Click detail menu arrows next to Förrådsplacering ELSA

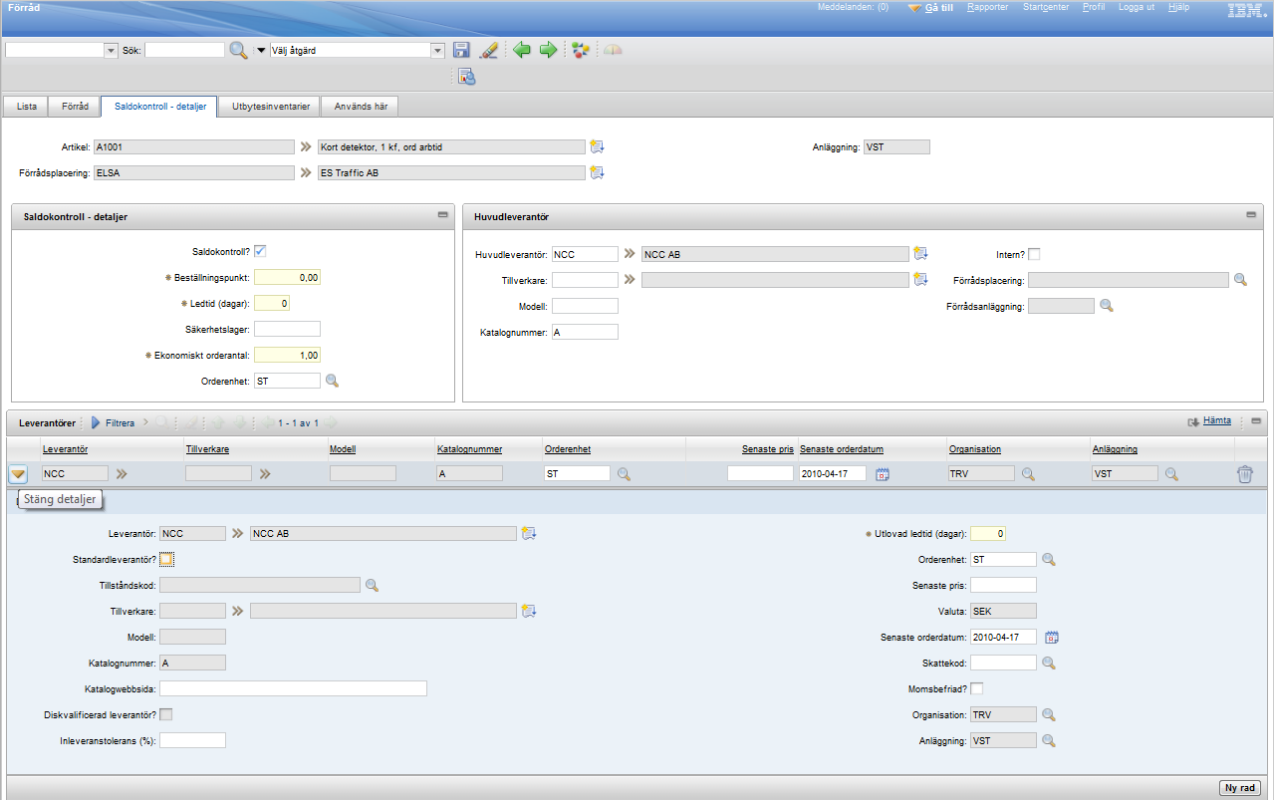pyautogui.click(x=304, y=172)
